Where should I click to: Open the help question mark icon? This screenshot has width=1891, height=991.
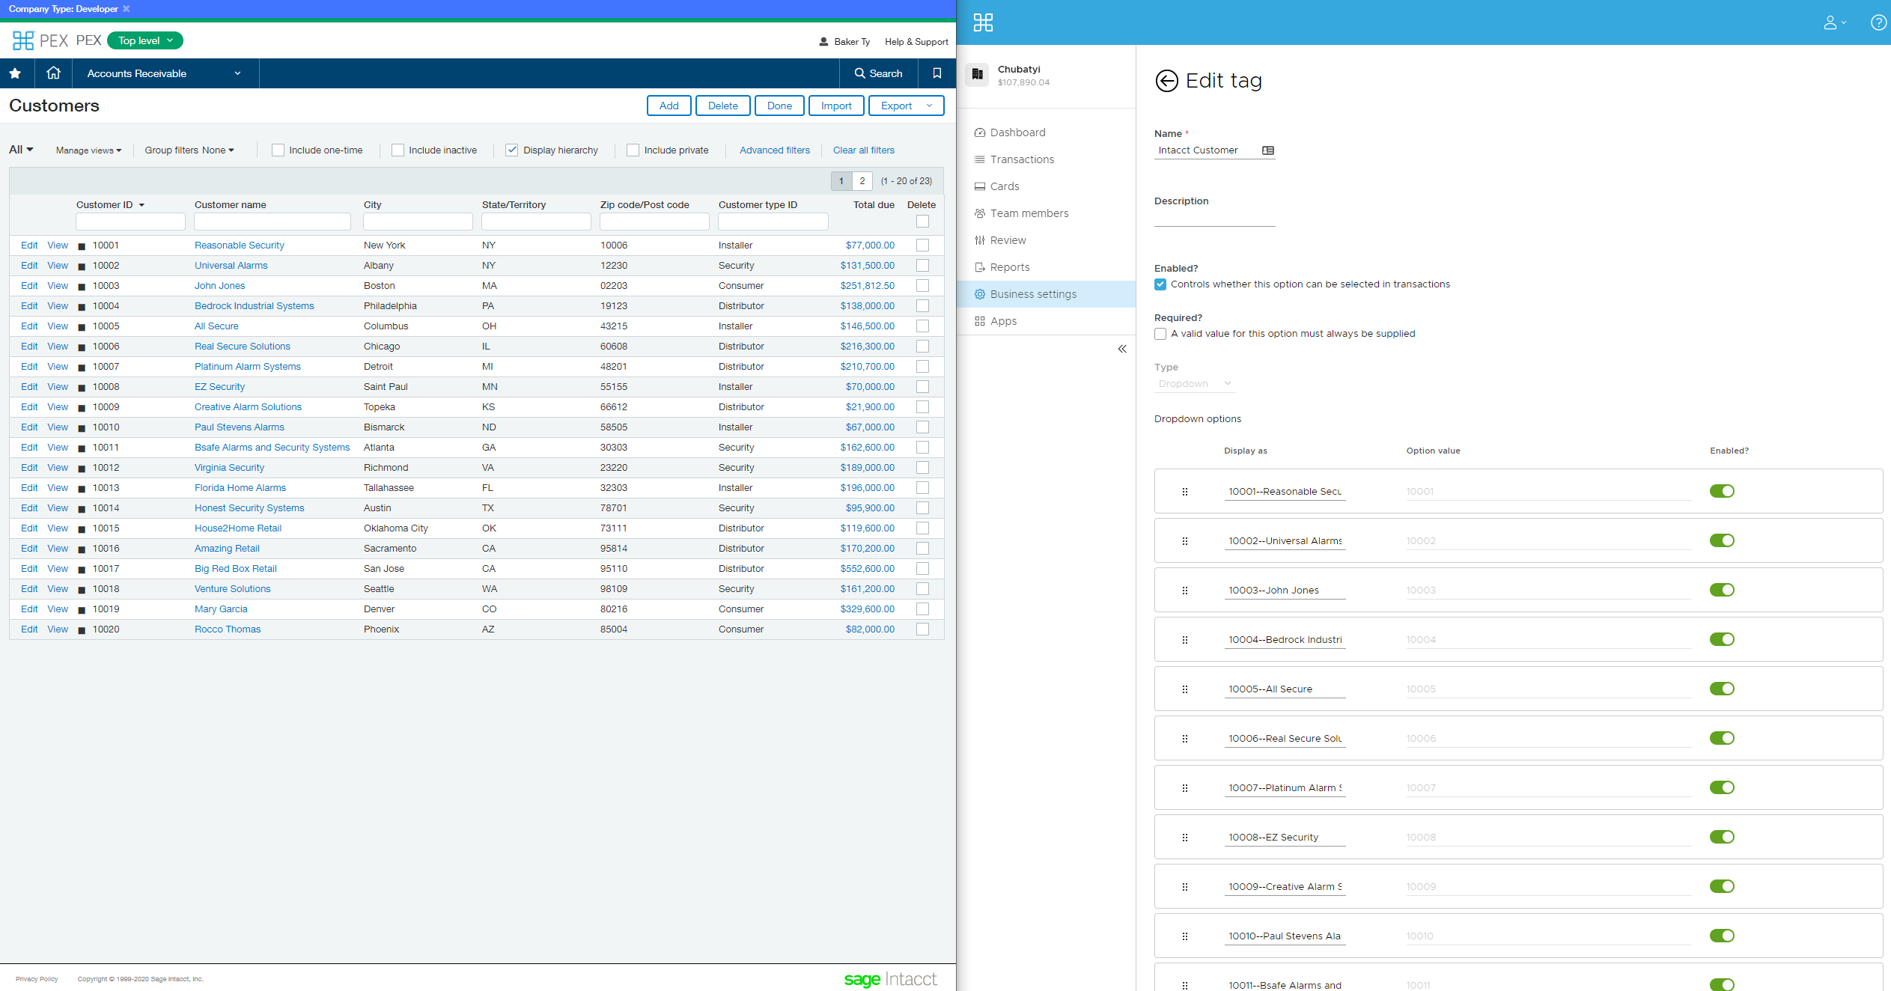[x=1878, y=22]
